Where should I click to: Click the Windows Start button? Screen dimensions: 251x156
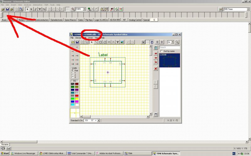(5, 154)
